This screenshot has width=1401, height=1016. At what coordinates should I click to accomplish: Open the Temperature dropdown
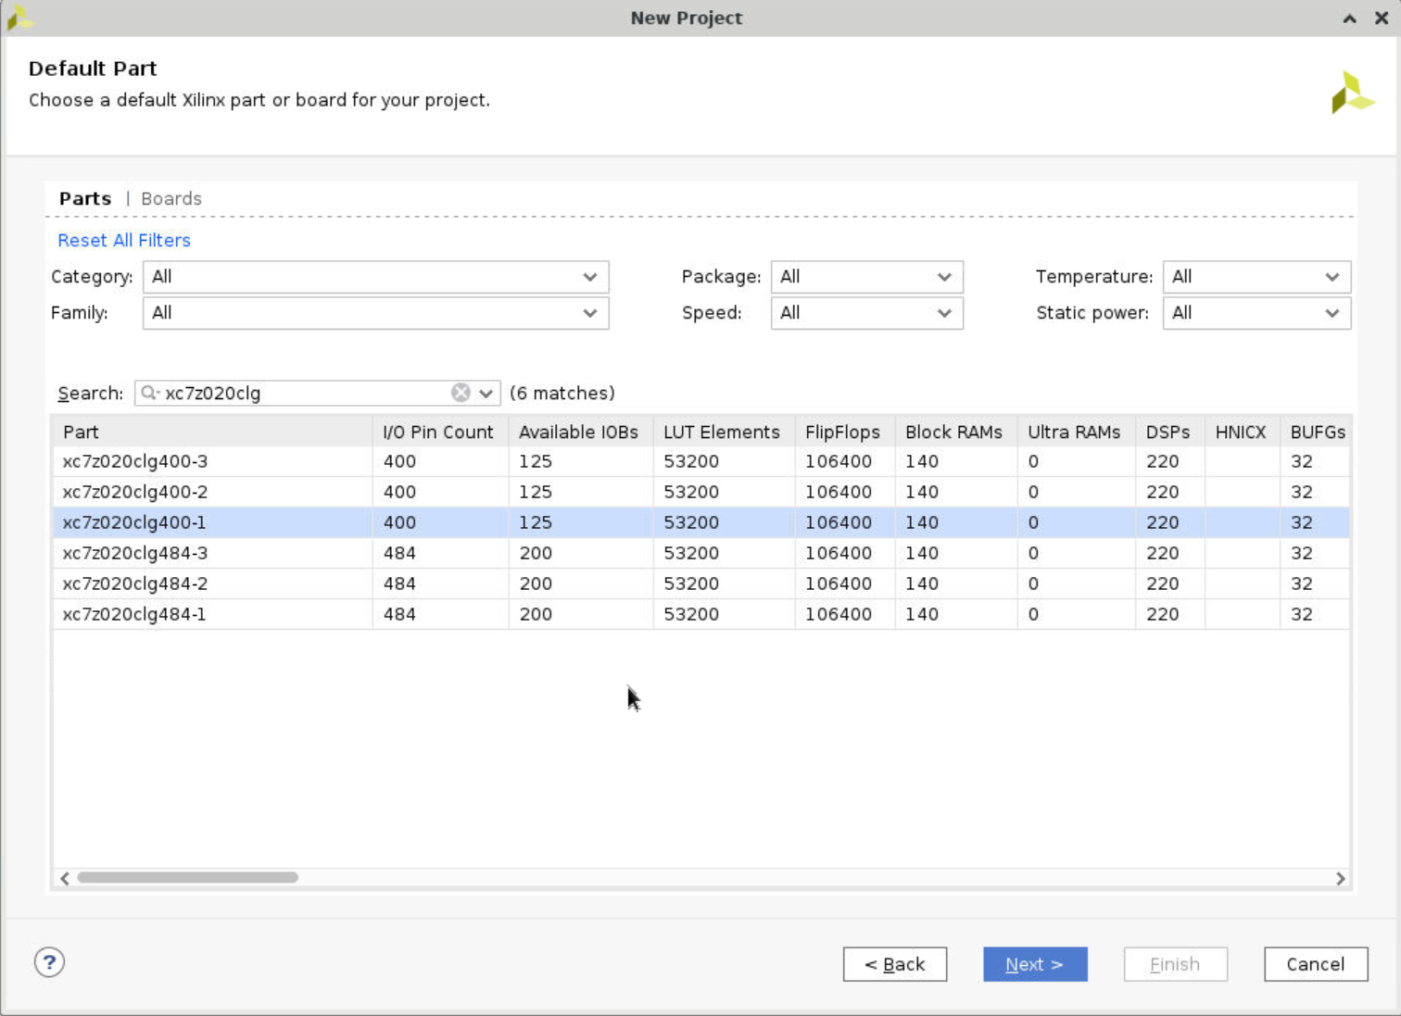click(x=1256, y=277)
